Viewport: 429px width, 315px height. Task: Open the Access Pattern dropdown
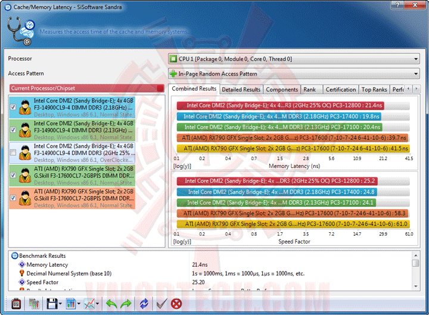[294, 74]
